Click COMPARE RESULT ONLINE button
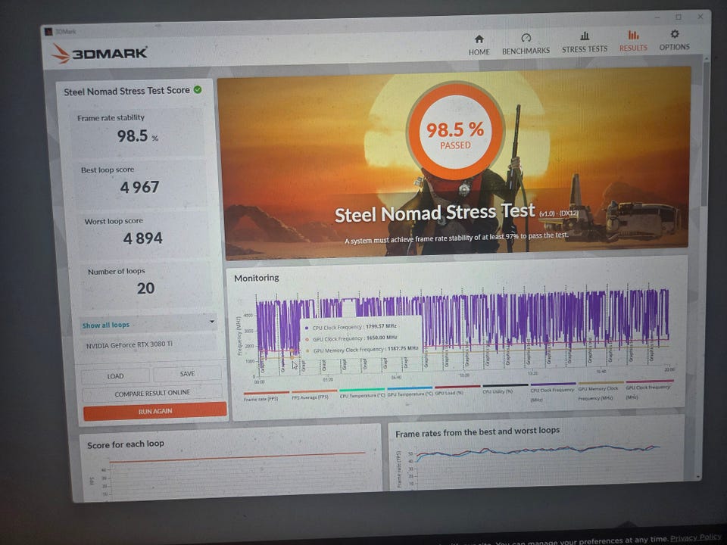Screen dimensions: 727x545 point(152,393)
